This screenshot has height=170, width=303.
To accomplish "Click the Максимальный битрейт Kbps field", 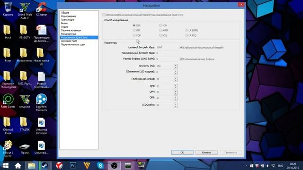I will 167,53.
